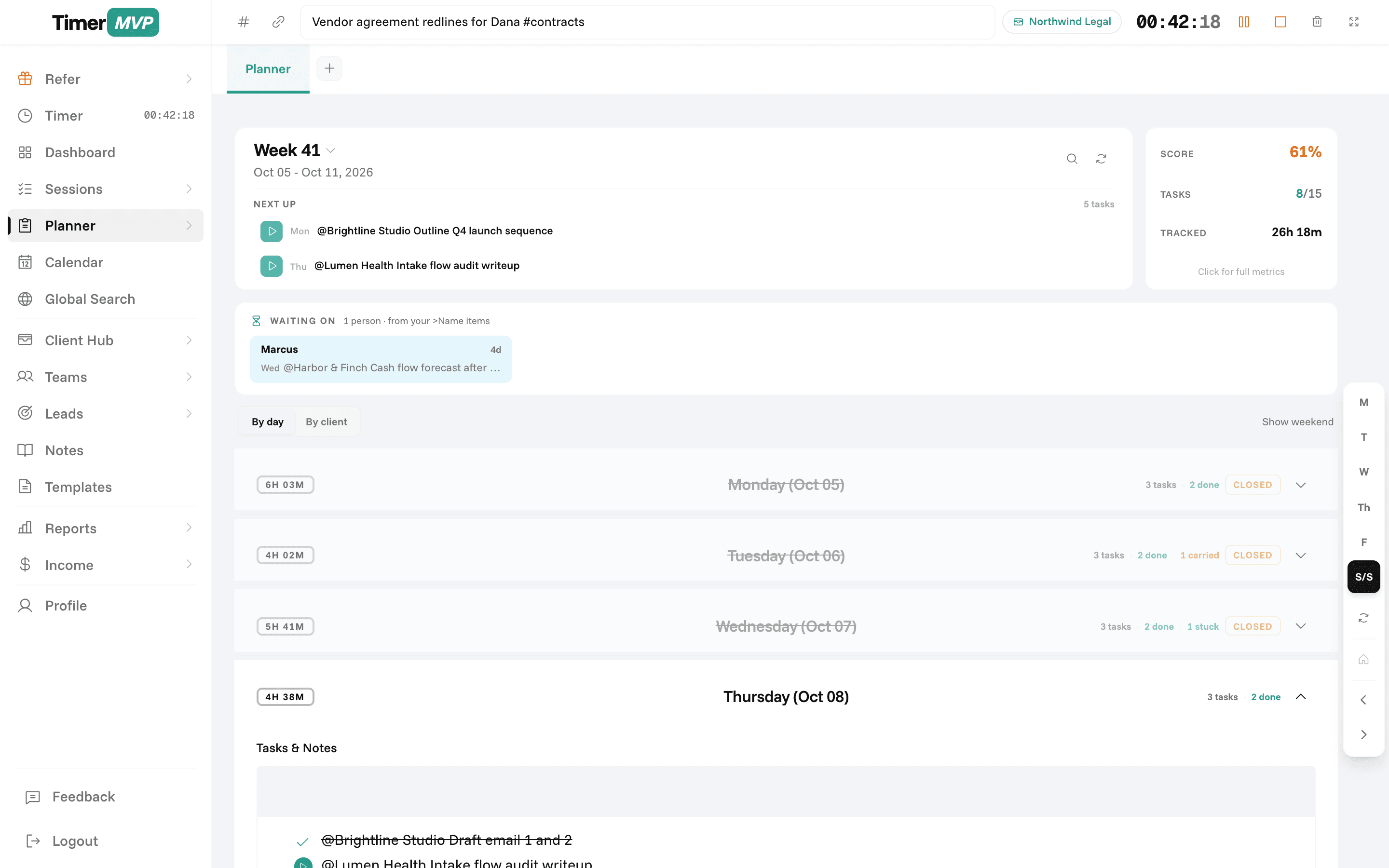Image resolution: width=1389 pixels, height=868 pixels.
Task: Click for full metrics link
Action: click(x=1241, y=271)
